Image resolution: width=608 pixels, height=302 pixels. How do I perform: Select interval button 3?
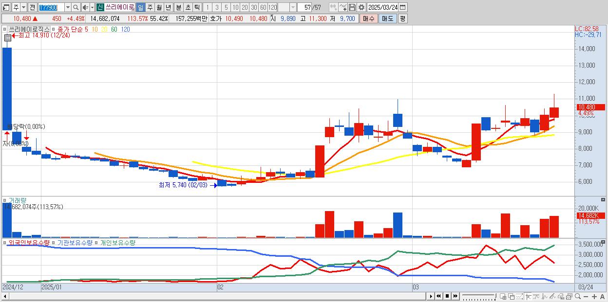pyautogui.click(x=217, y=7)
